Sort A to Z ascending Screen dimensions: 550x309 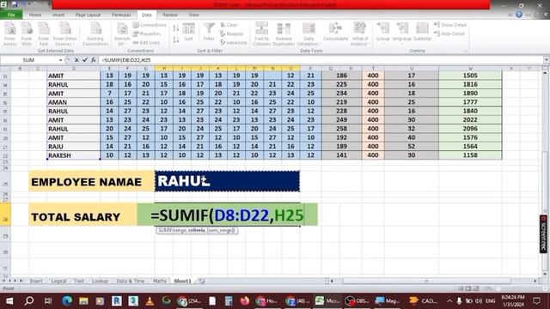175,28
